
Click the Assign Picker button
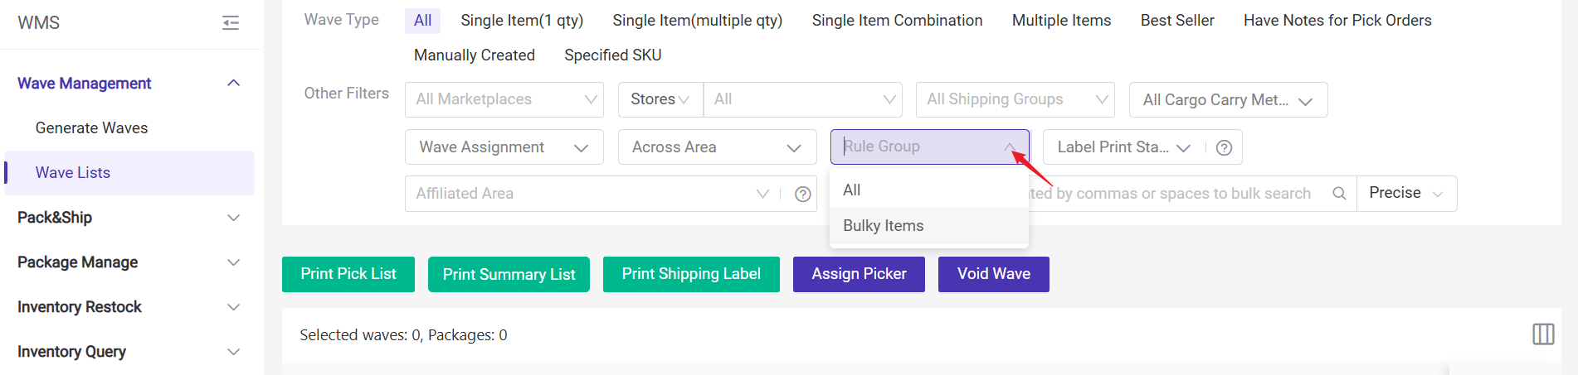(x=859, y=274)
